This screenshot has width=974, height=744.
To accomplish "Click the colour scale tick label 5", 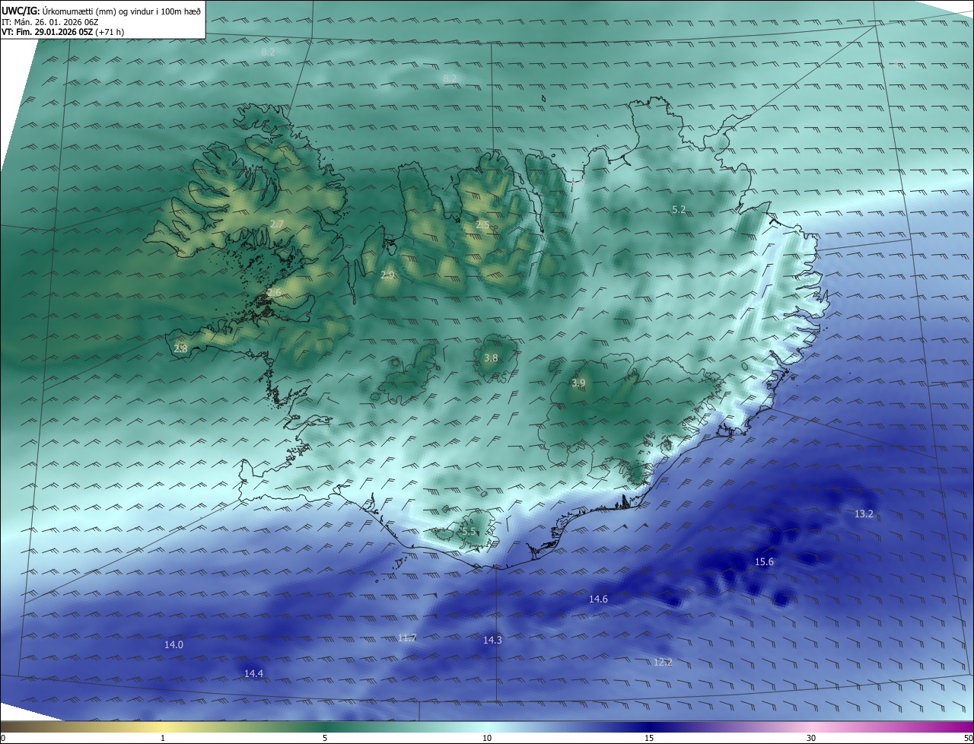I will point(325,738).
